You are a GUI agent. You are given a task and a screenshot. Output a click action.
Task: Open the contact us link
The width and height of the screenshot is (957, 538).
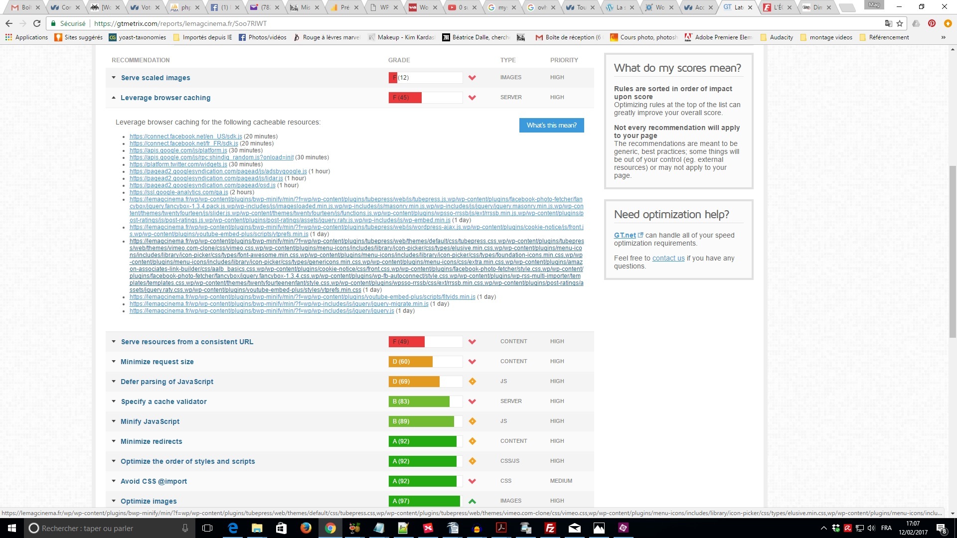[668, 258]
